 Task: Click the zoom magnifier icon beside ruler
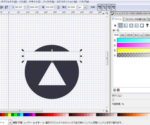(x=107, y=13)
